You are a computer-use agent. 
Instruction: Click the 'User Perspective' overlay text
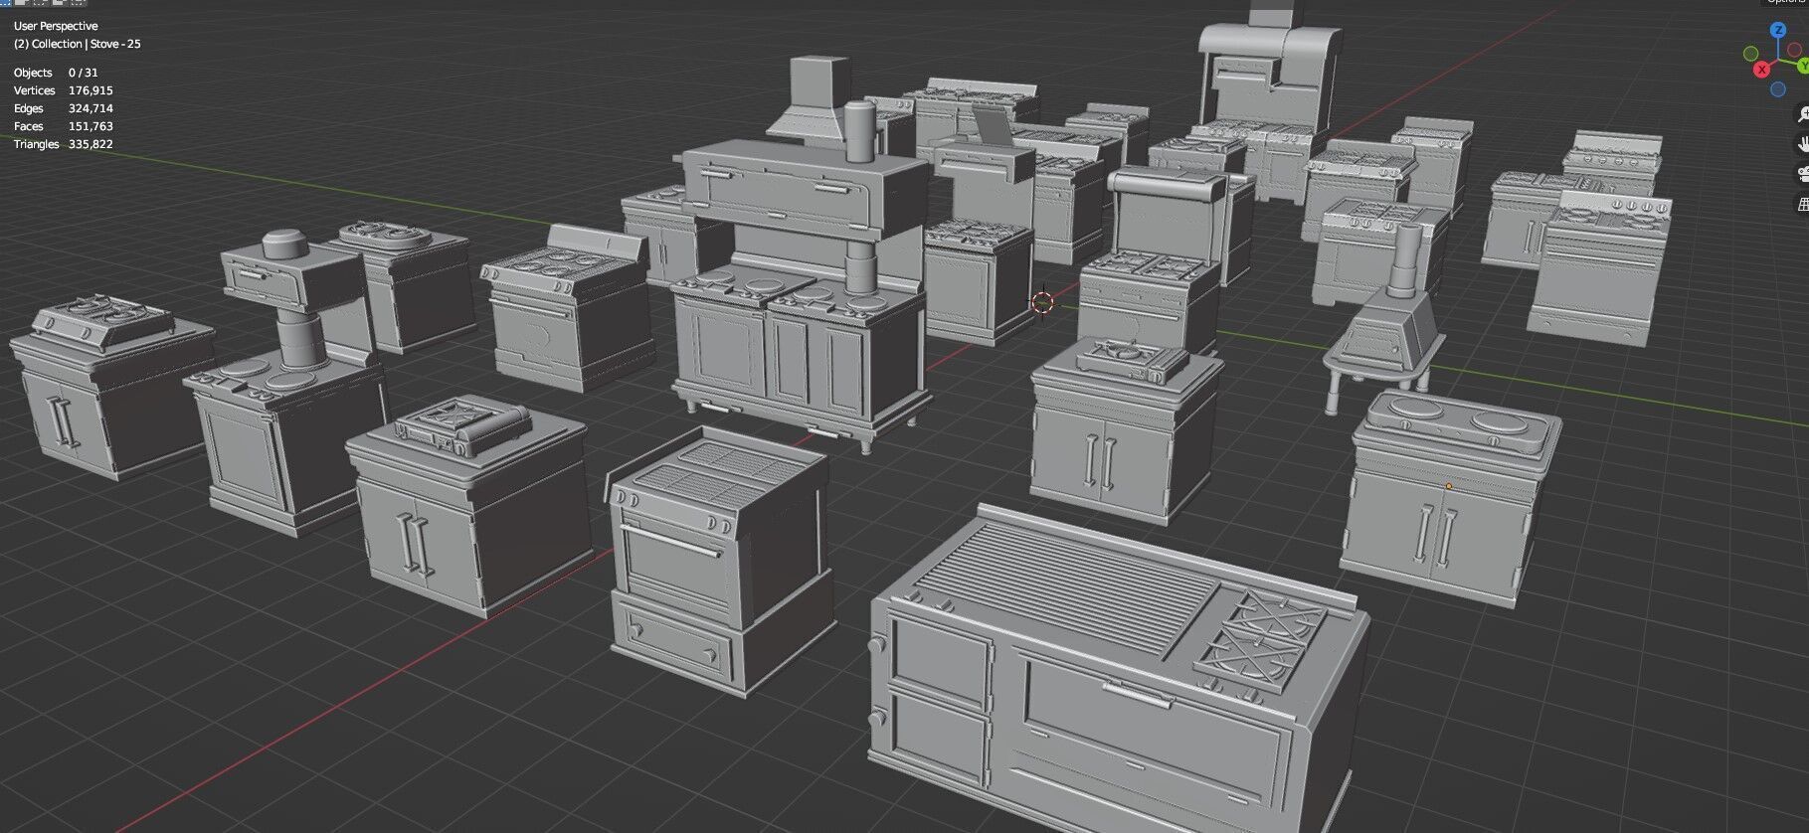[56, 26]
